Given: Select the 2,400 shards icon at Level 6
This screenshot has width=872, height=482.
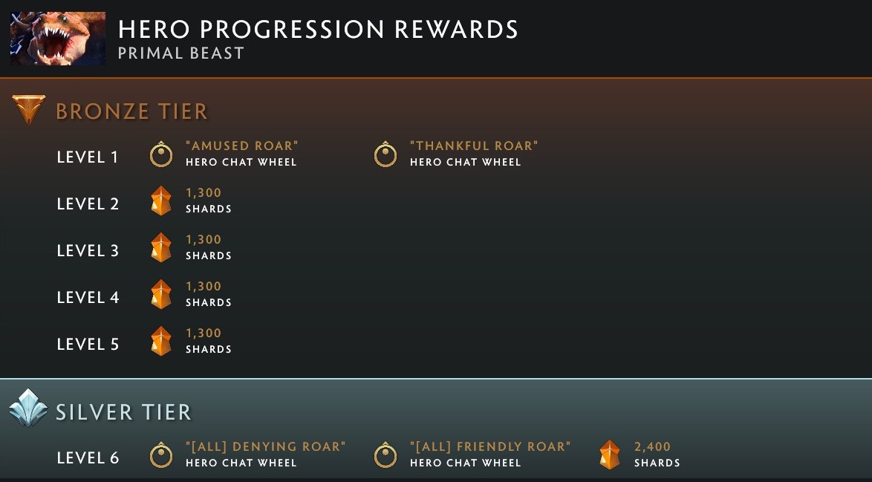Looking at the screenshot, I should pyautogui.click(x=609, y=455).
